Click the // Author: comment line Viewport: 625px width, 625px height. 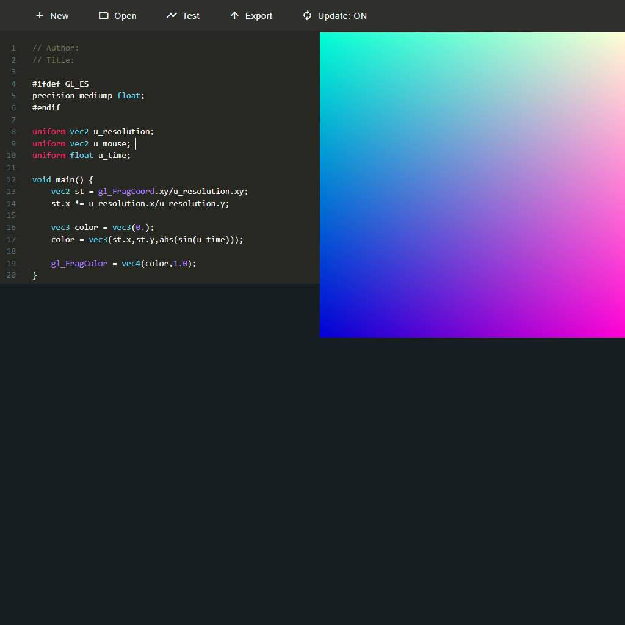pos(55,48)
